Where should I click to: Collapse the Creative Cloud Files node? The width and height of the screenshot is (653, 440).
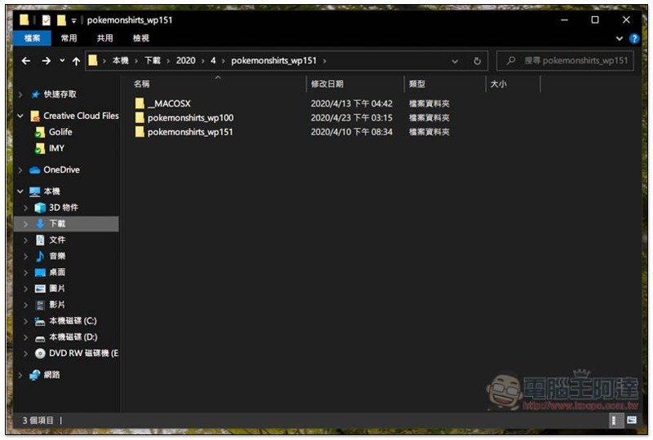tap(20, 116)
